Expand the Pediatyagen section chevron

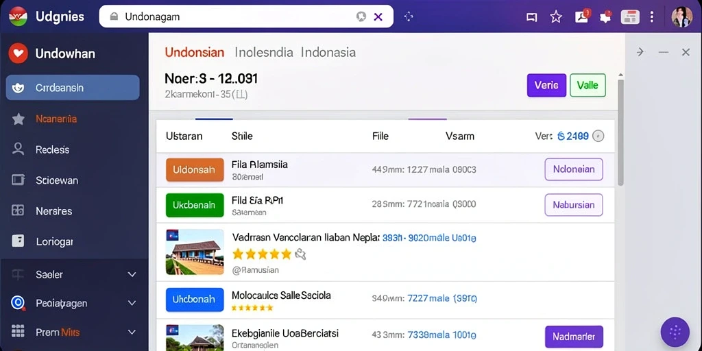click(x=132, y=303)
